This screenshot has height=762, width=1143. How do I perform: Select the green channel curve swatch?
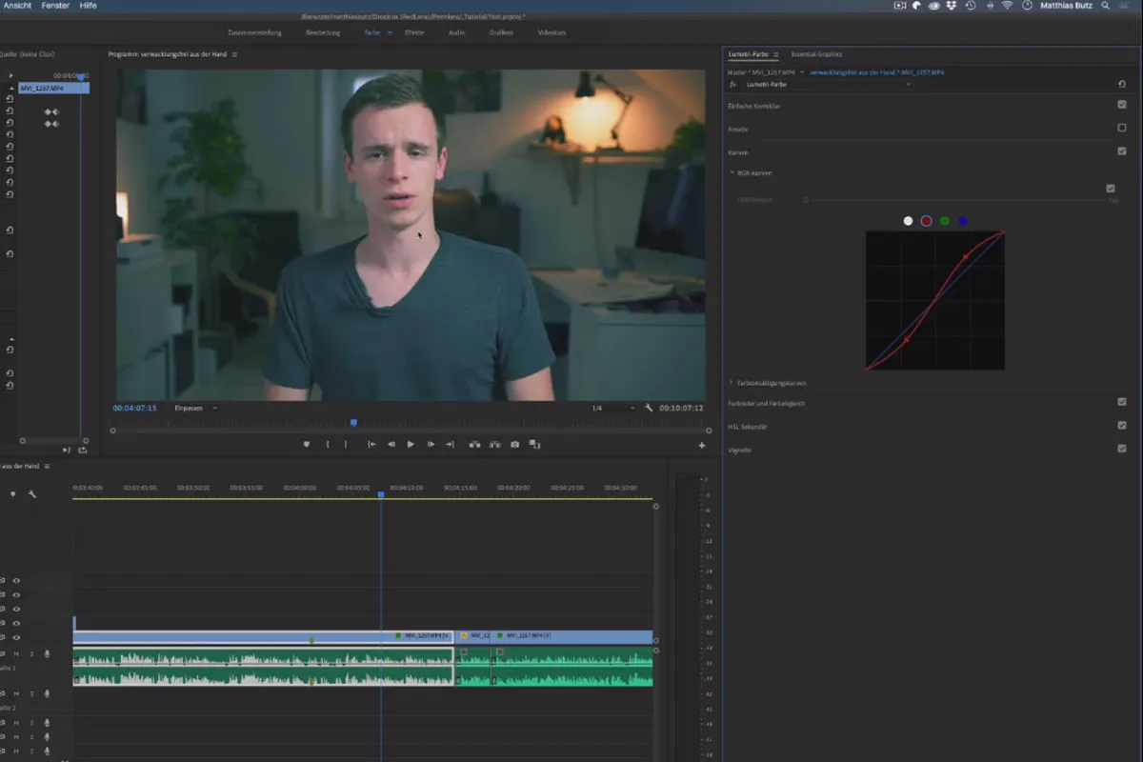coord(944,221)
